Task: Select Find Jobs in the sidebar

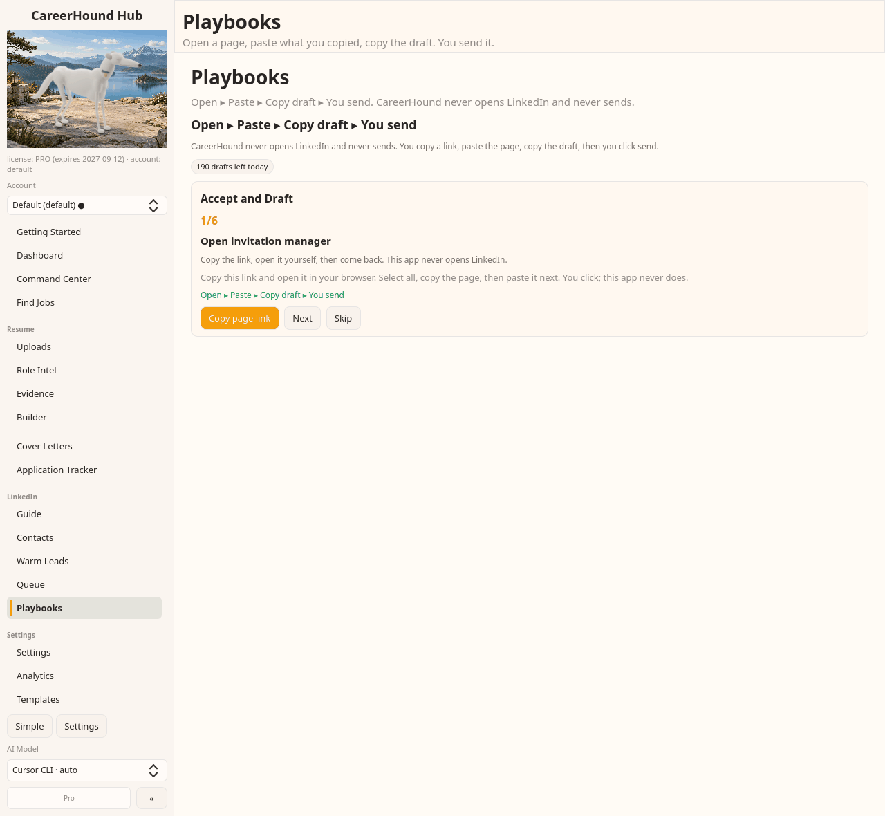Action: [84, 302]
